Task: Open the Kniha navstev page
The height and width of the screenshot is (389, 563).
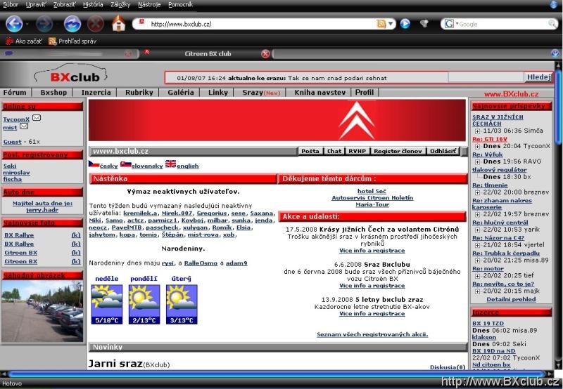Action: tap(320, 93)
